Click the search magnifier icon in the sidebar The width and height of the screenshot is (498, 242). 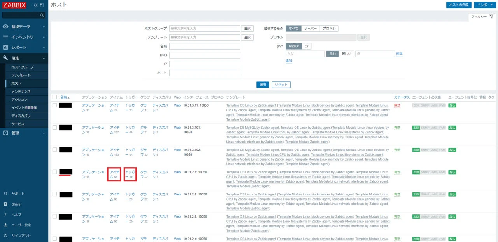coord(42,15)
